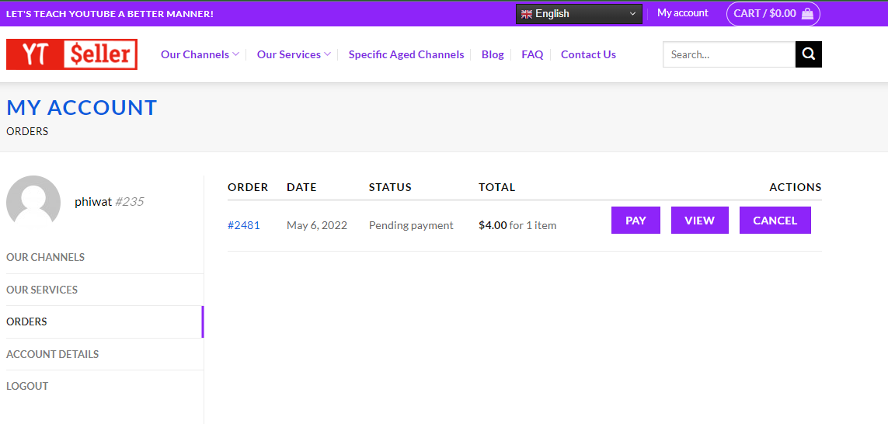This screenshot has width=888, height=424.
Task: Click the ACTIONS column header
Action: pos(795,187)
